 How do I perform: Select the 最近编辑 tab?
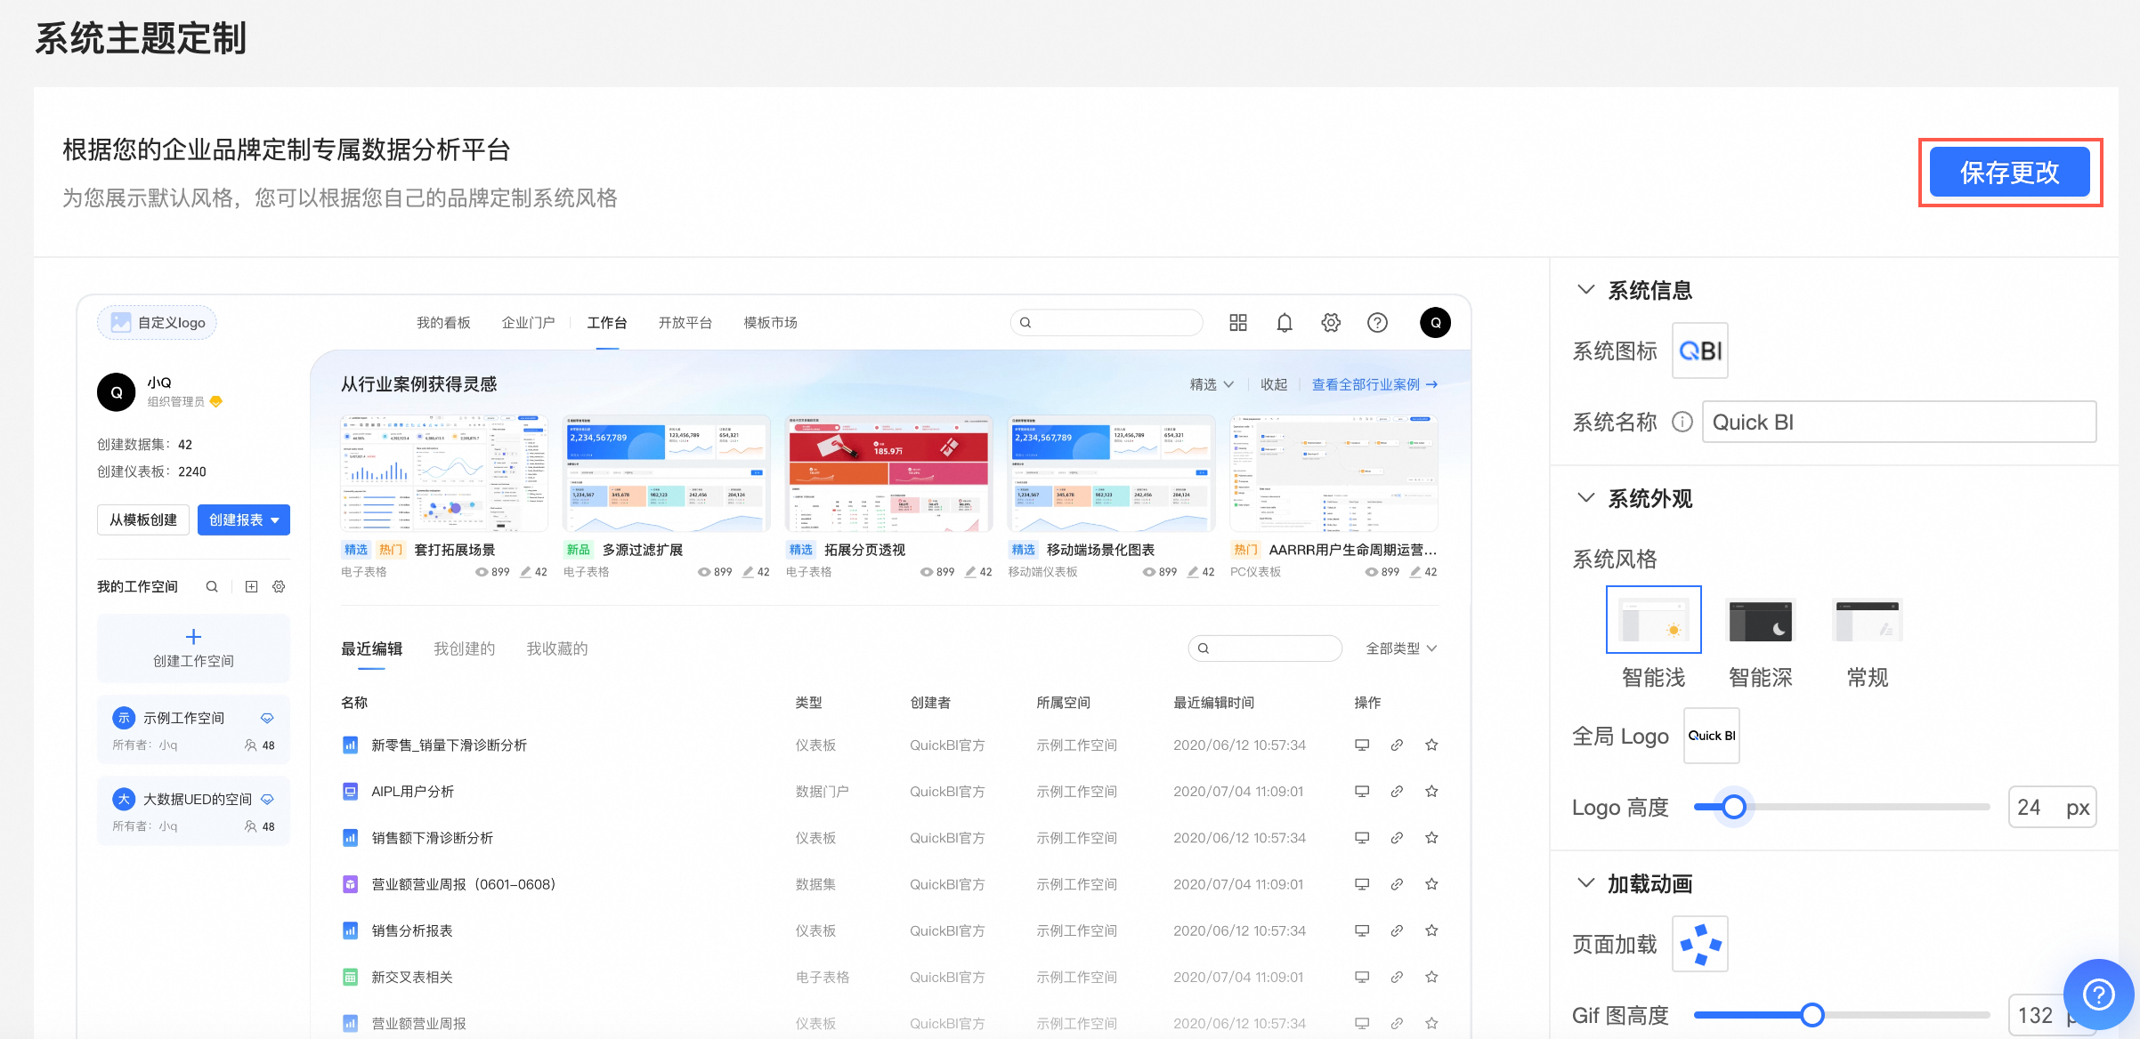371,648
